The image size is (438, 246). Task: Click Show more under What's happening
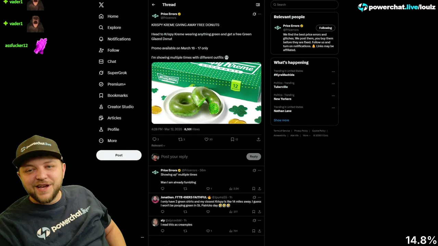(x=281, y=120)
